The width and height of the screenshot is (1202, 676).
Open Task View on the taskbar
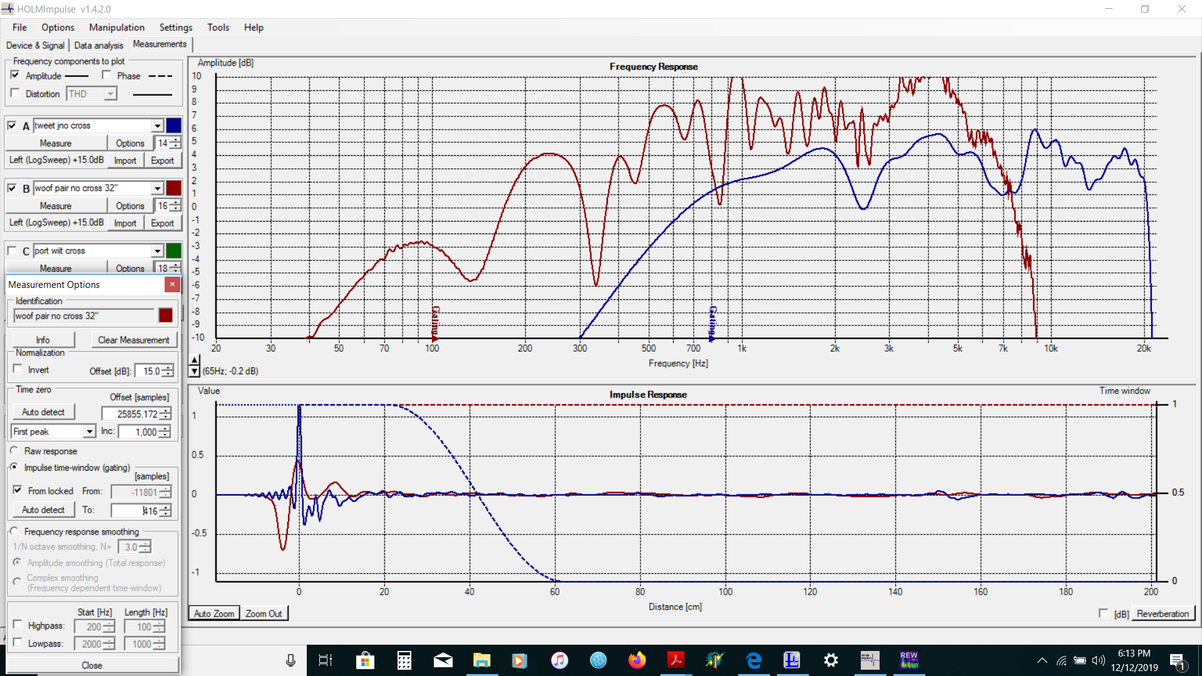click(326, 660)
